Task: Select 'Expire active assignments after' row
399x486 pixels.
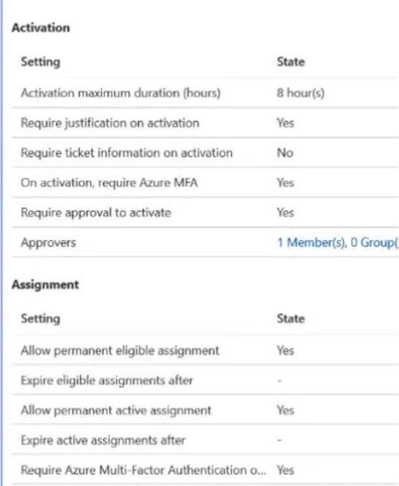Action: 103,440
